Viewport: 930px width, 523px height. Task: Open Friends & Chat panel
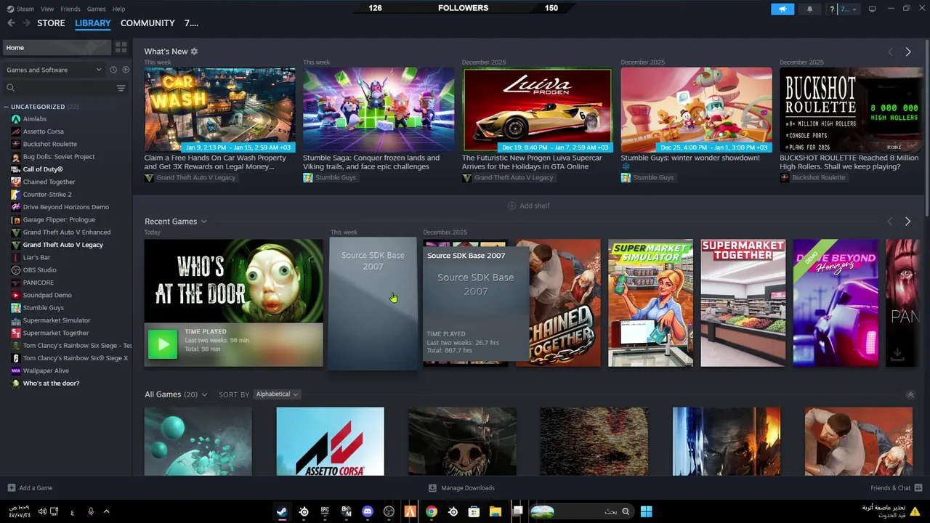click(896, 488)
